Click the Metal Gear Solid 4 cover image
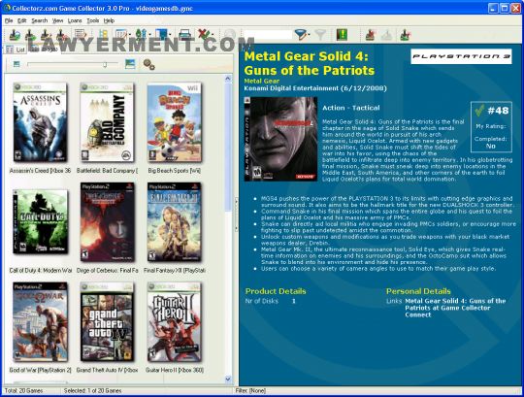Screen dimensions: 524x397 (280, 139)
